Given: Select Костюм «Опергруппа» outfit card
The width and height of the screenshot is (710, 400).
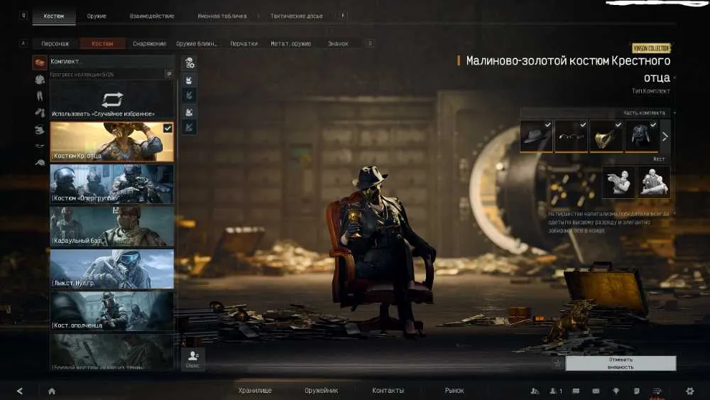Looking at the screenshot, I should click(x=112, y=184).
